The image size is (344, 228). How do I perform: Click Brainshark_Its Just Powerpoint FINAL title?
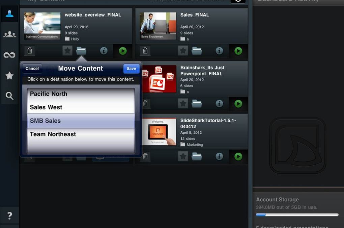click(202, 71)
